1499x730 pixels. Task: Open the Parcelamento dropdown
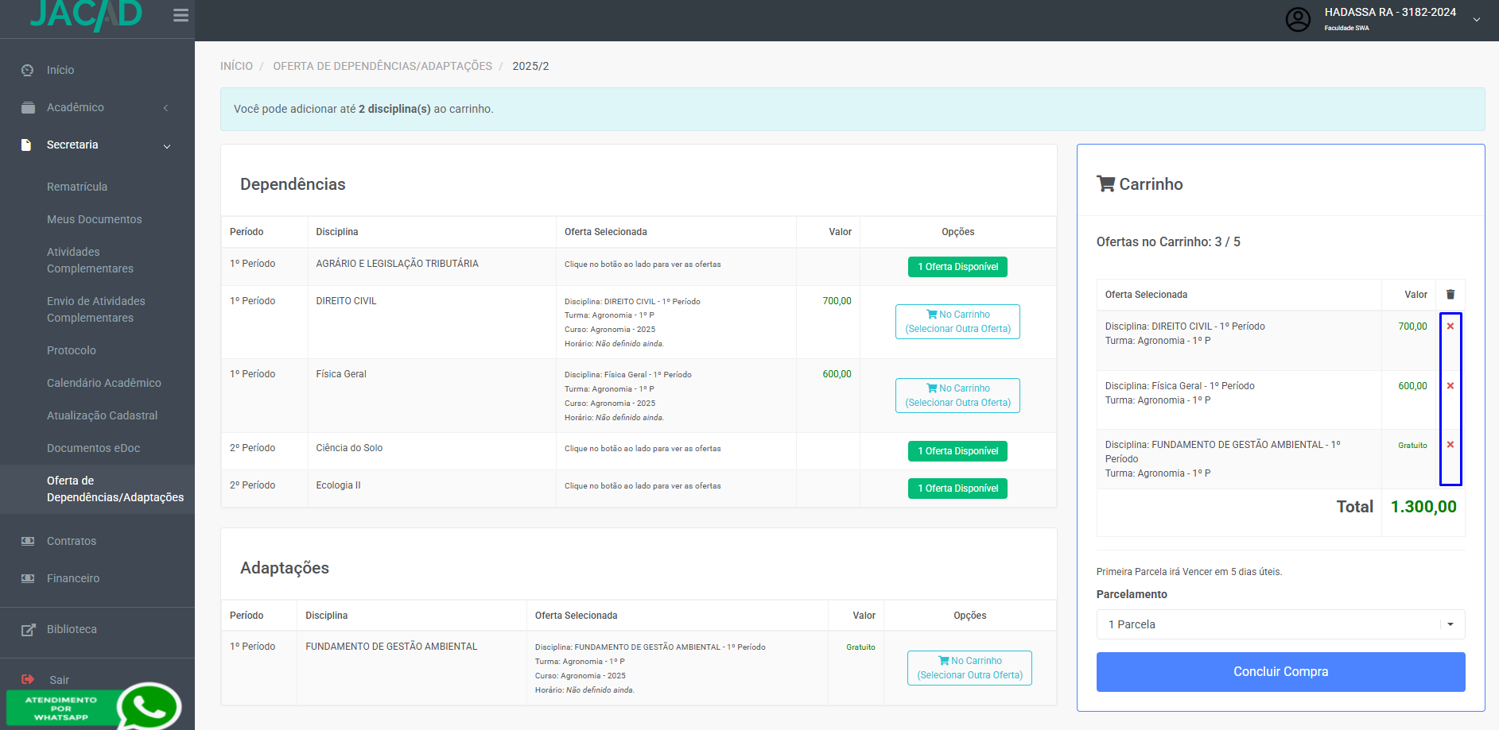(1280, 624)
